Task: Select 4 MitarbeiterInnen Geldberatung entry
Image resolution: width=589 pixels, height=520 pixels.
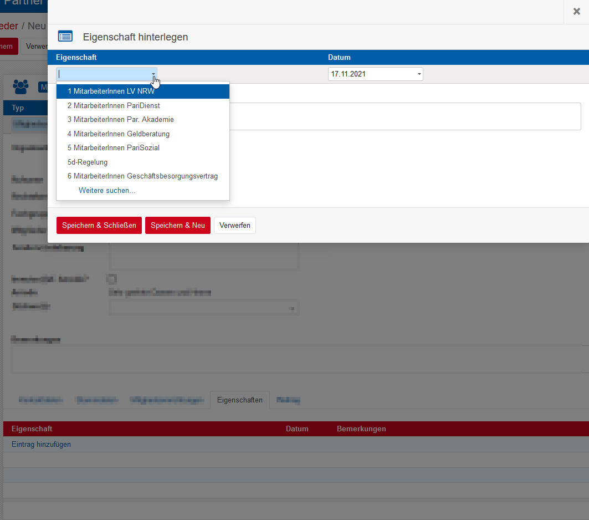Action: click(x=118, y=134)
